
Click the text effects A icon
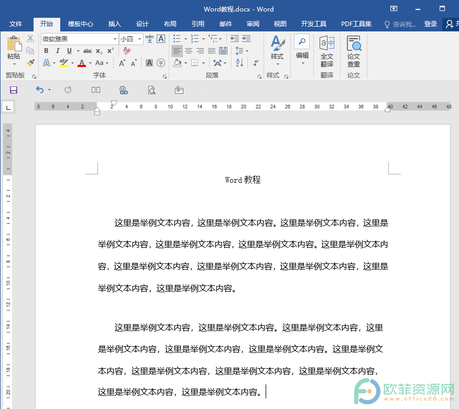[47, 63]
